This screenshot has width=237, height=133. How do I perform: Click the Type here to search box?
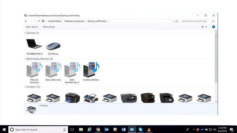point(38,129)
